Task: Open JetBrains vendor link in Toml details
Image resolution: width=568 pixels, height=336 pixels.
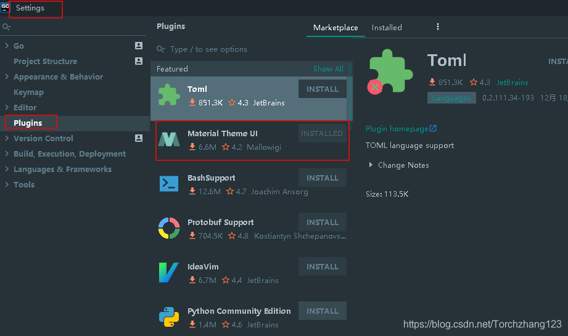Action: click(512, 82)
